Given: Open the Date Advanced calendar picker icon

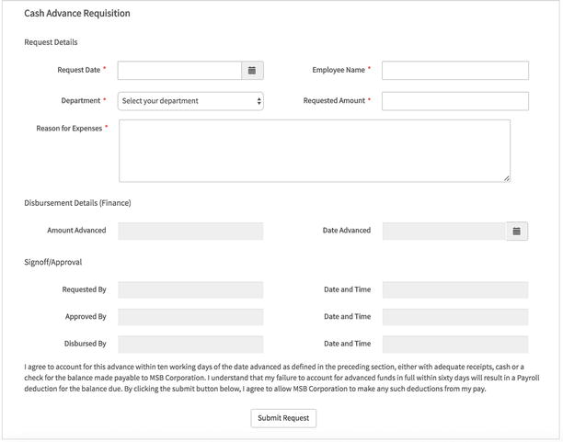Looking at the screenshot, I should (517, 231).
